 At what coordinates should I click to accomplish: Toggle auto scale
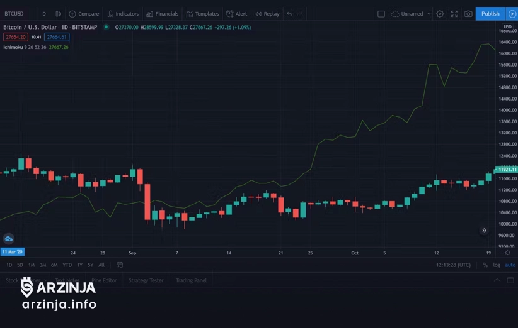(x=510, y=265)
